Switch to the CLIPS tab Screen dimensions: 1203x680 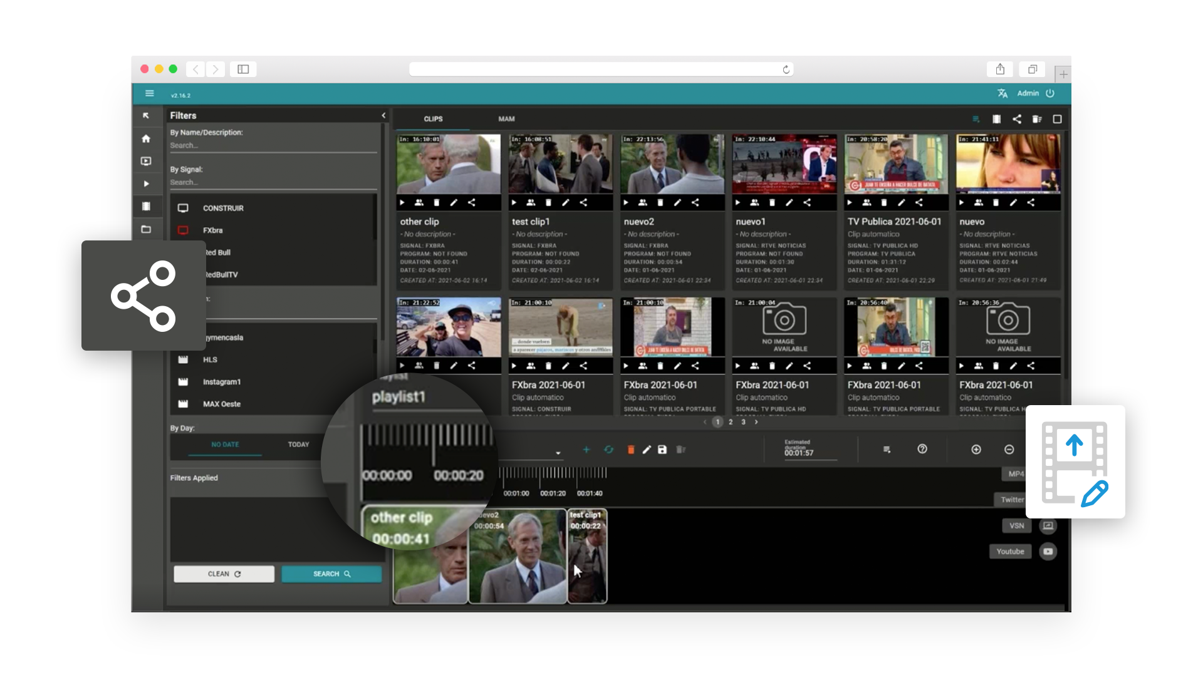click(433, 119)
